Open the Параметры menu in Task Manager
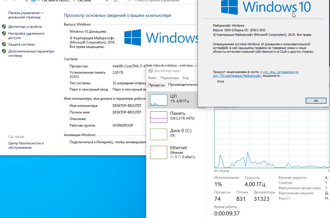The image size is (330, 218). click(x=169, y=78)
